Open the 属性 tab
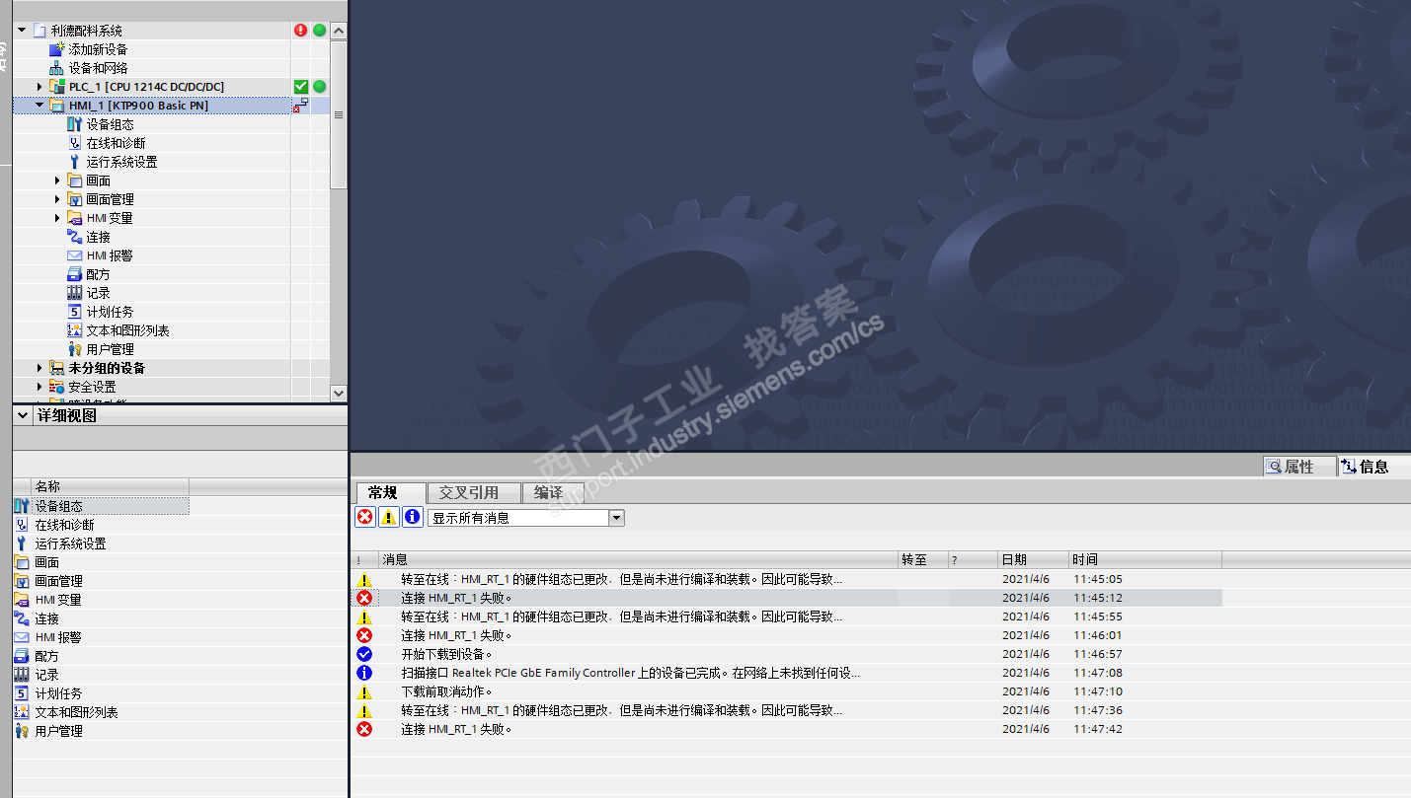Image resolution: width=1411 pixels, height=798 pixels. (x=1300, y=467)
